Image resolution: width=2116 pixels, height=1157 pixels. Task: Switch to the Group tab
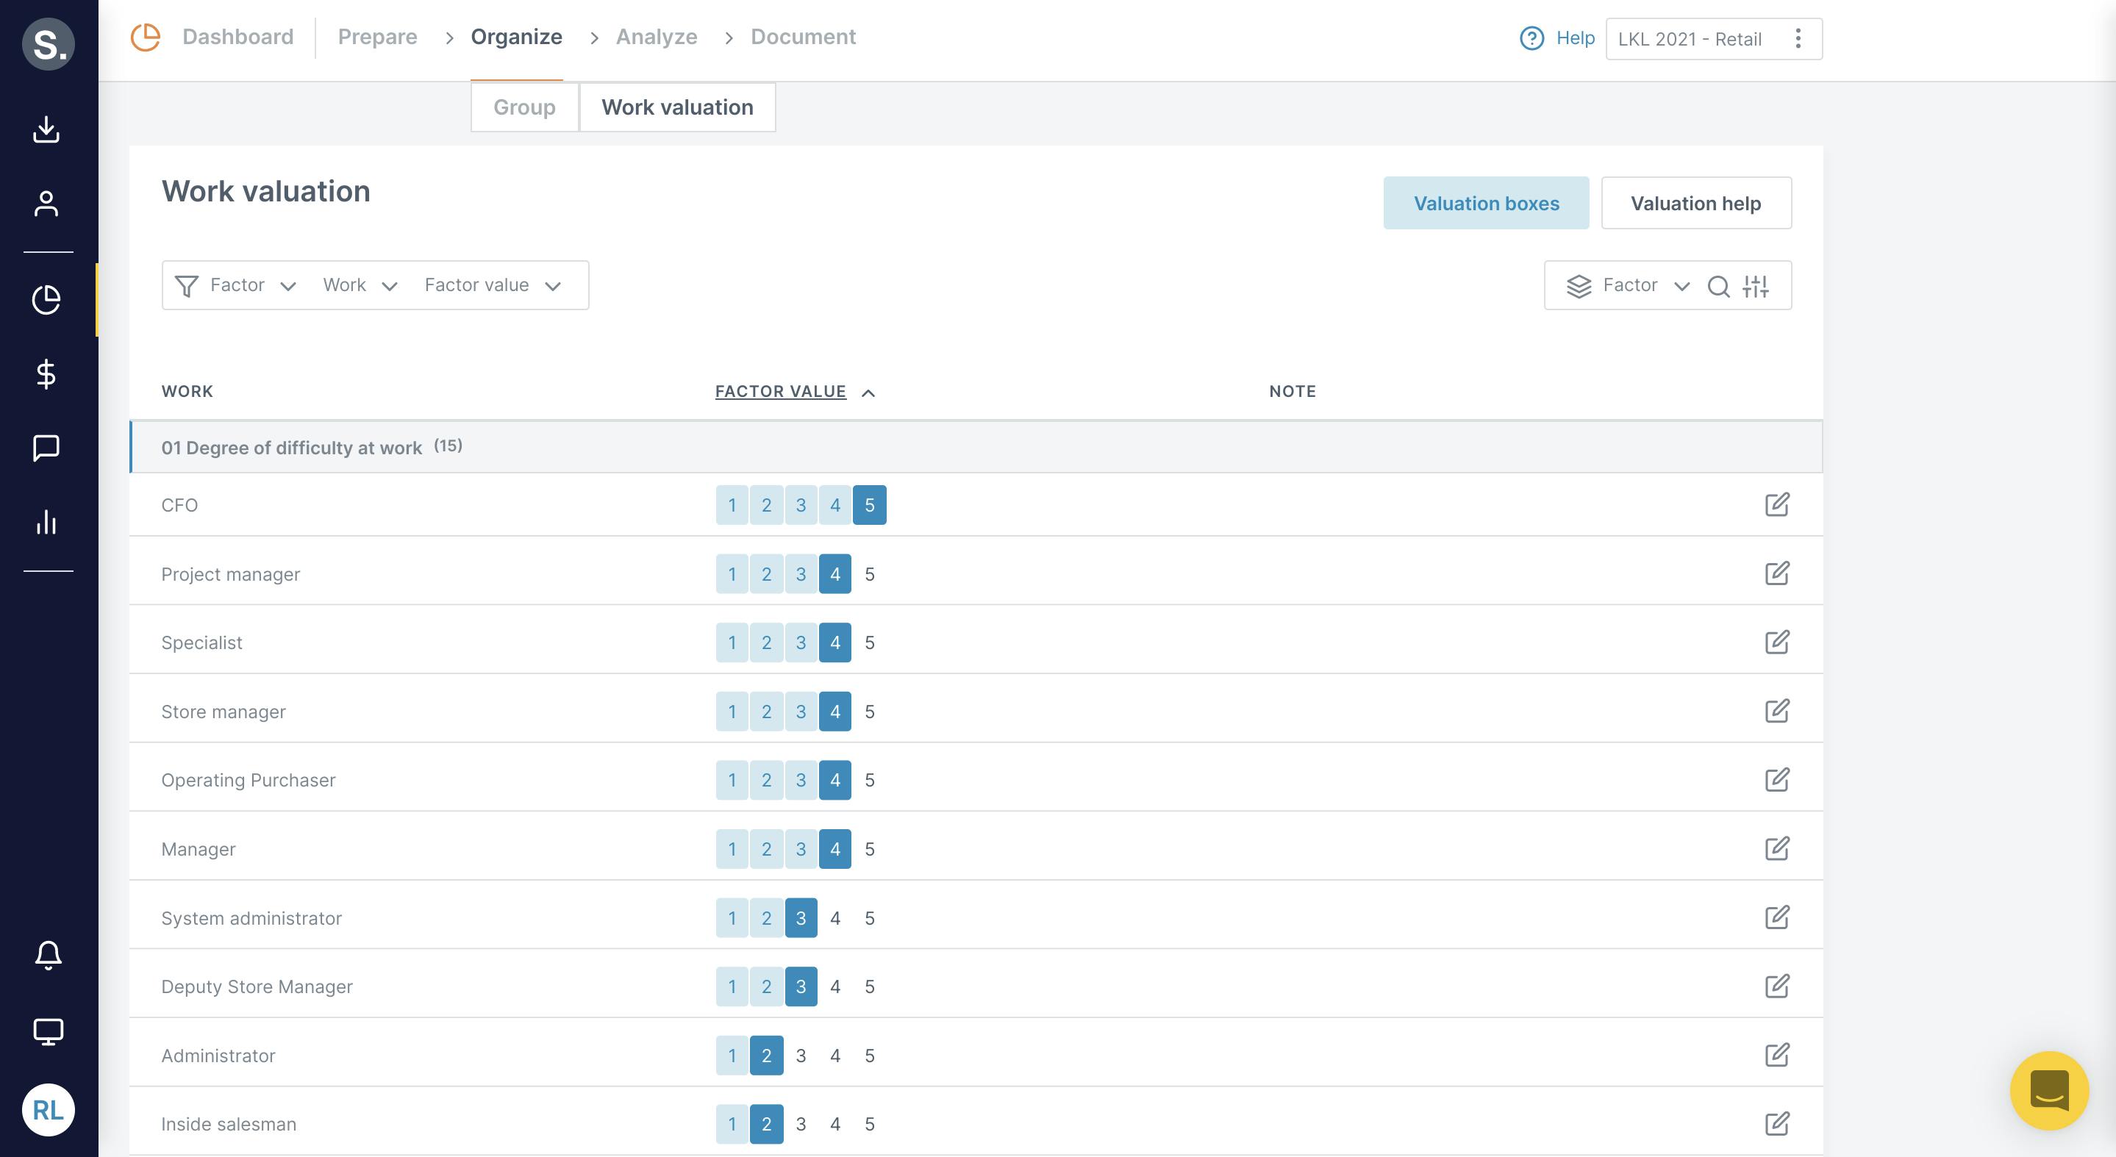coord(524,107)
